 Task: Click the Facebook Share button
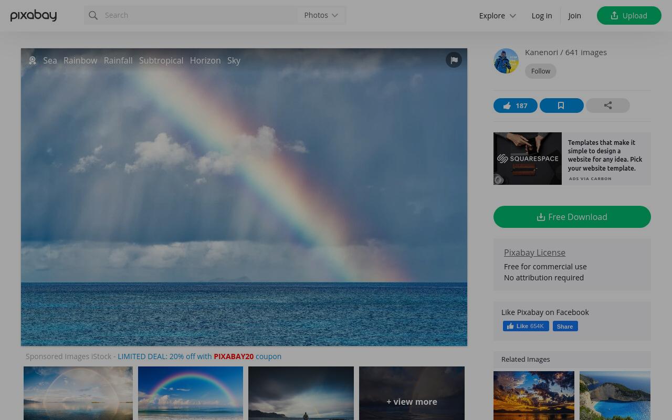tap(565, 326)
